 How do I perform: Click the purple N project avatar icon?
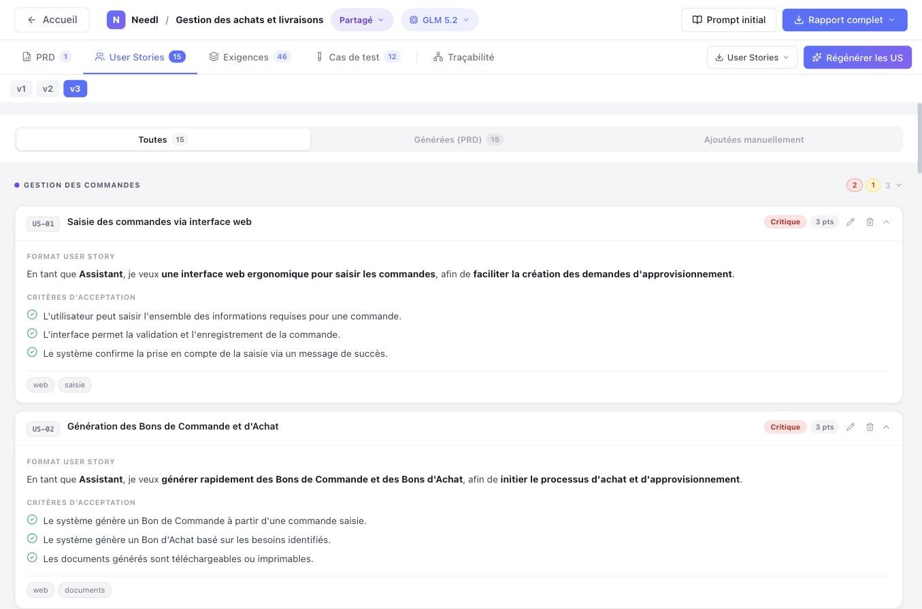pyautogui.click(x=116, y=20)
